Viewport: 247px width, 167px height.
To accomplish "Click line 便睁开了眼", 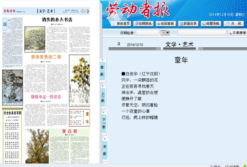I will click(131, 99).
